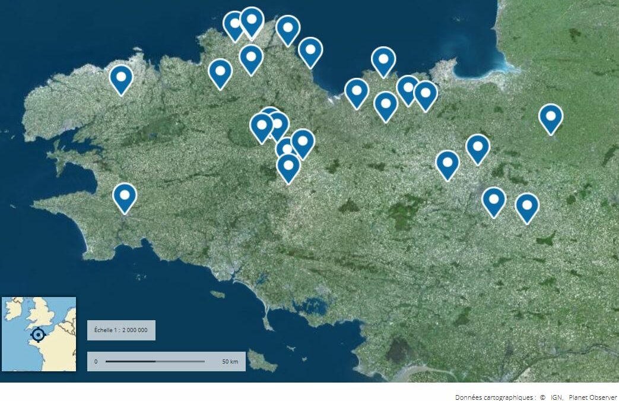Open the IGN attribution link
Viewport: 619px width, 401px height.
point(556,397)
